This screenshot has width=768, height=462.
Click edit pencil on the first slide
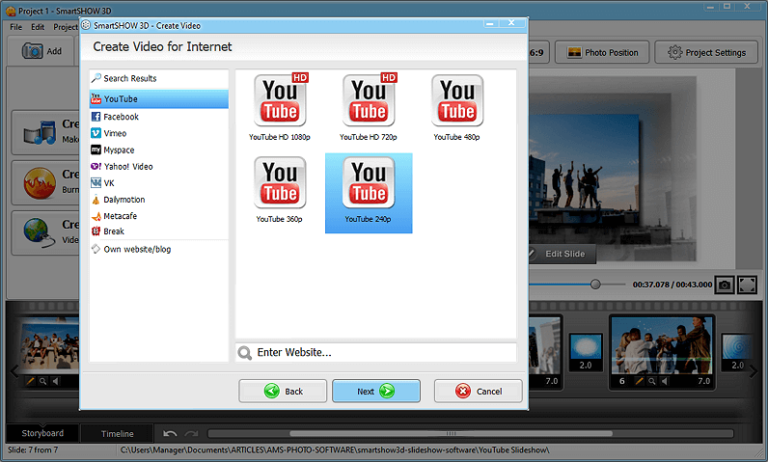click(x=30, y=381)
